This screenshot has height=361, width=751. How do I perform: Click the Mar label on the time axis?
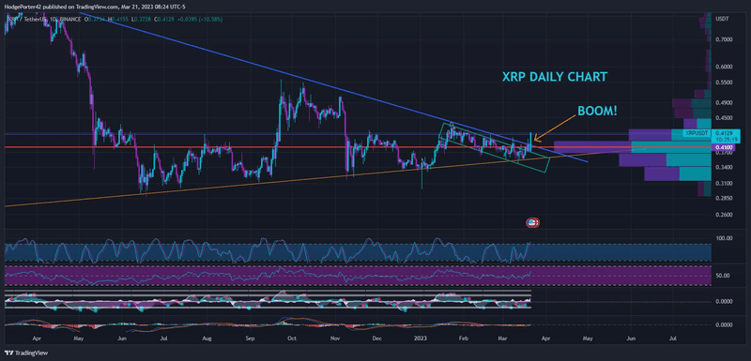(501, 338)
